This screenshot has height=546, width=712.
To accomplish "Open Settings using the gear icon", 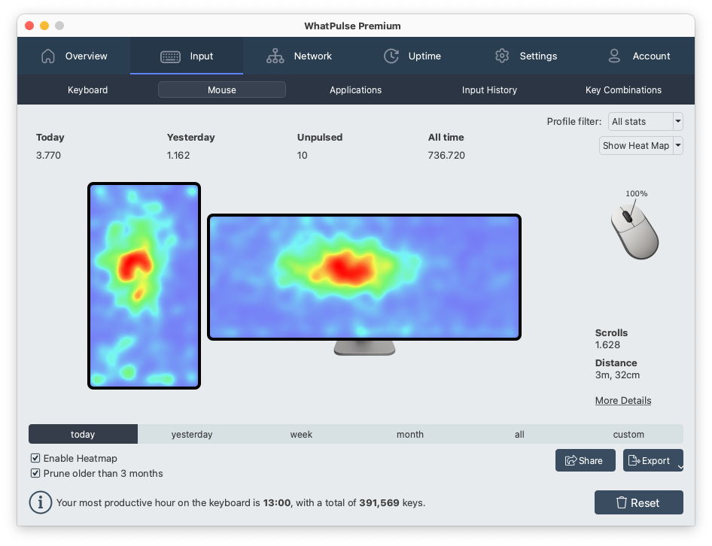I will click(x=502, y=56).
